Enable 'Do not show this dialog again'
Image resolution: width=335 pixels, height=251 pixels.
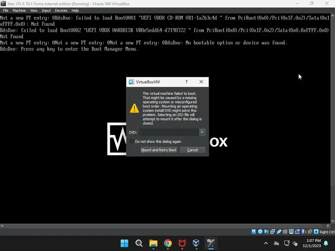[x=132, y=141]
